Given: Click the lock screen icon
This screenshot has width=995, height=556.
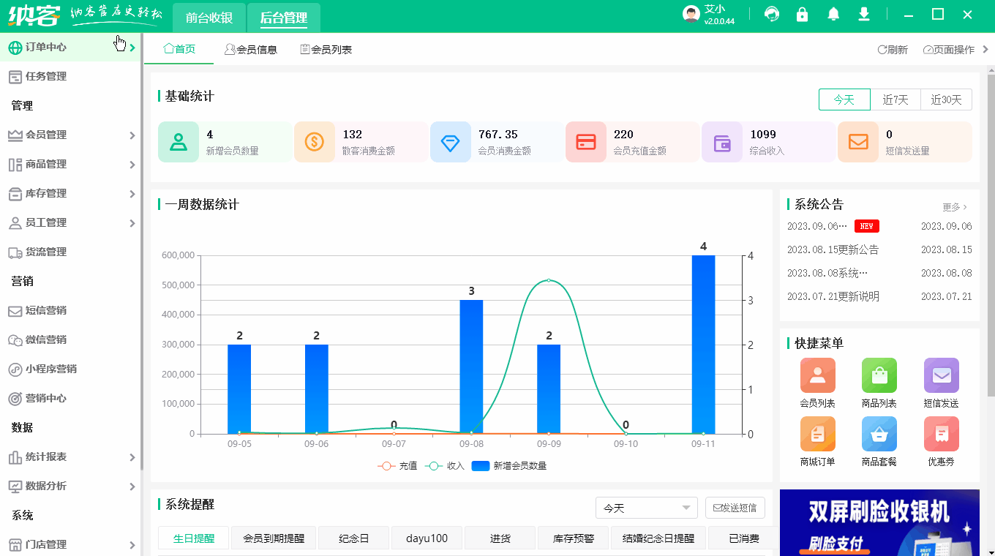Looking at the screenshot, I should (802, 14).
